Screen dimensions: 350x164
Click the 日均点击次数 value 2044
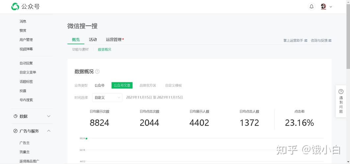point(149,123)
